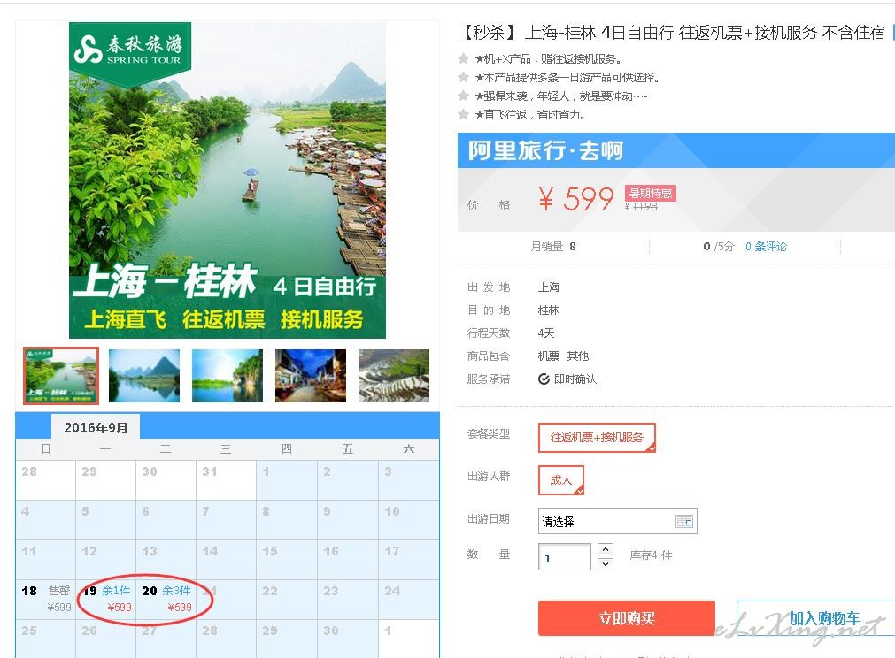Click the quantity input box
Image resolution: width=895 pixels, height=658 pixels.
(x=565, y=557)
